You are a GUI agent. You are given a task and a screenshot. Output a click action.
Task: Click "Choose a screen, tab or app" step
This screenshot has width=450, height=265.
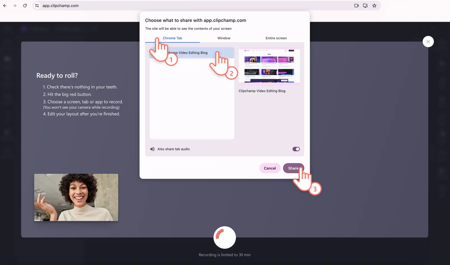83,102
